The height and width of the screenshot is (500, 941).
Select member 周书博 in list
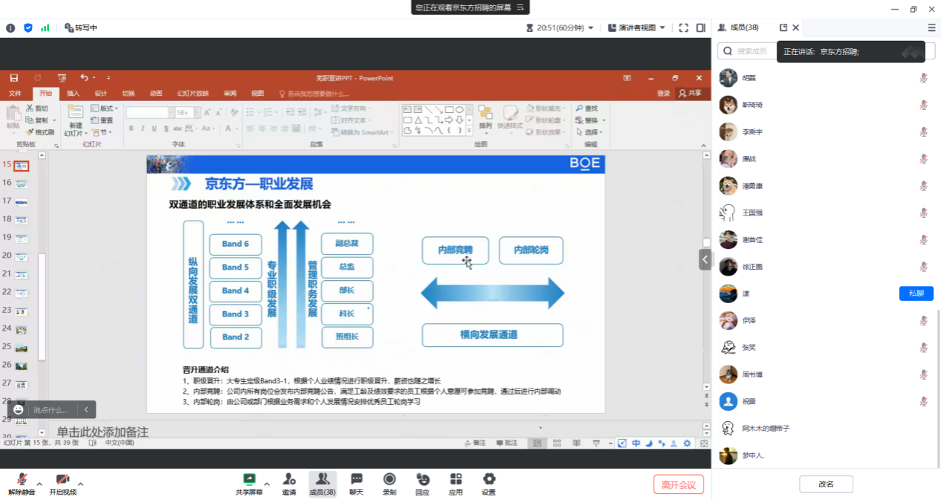pos(825,374)
